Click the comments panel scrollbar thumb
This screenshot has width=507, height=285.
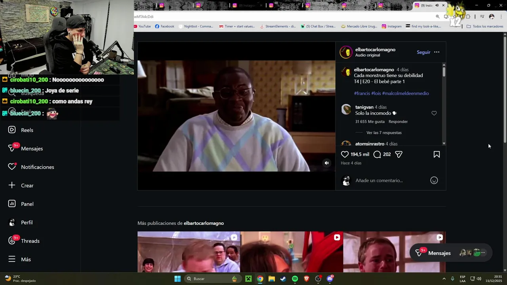click(444, 72)
